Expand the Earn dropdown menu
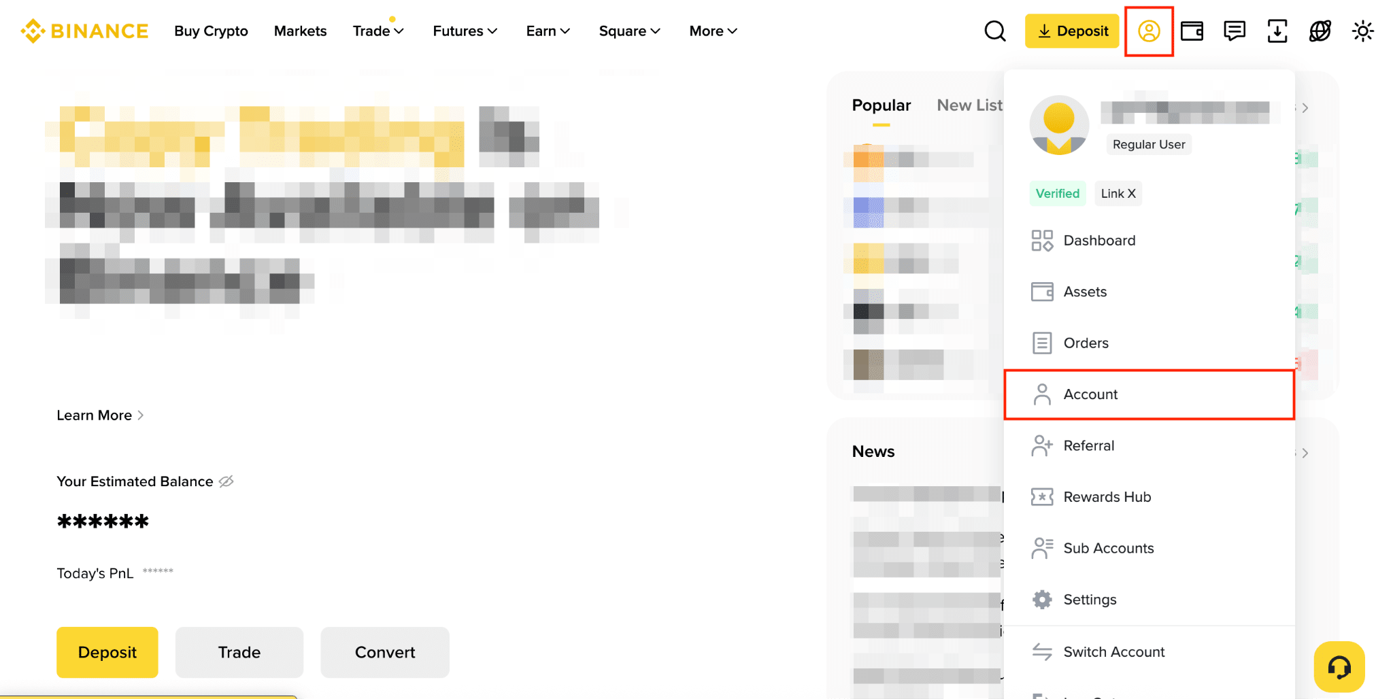 [548, 31]
